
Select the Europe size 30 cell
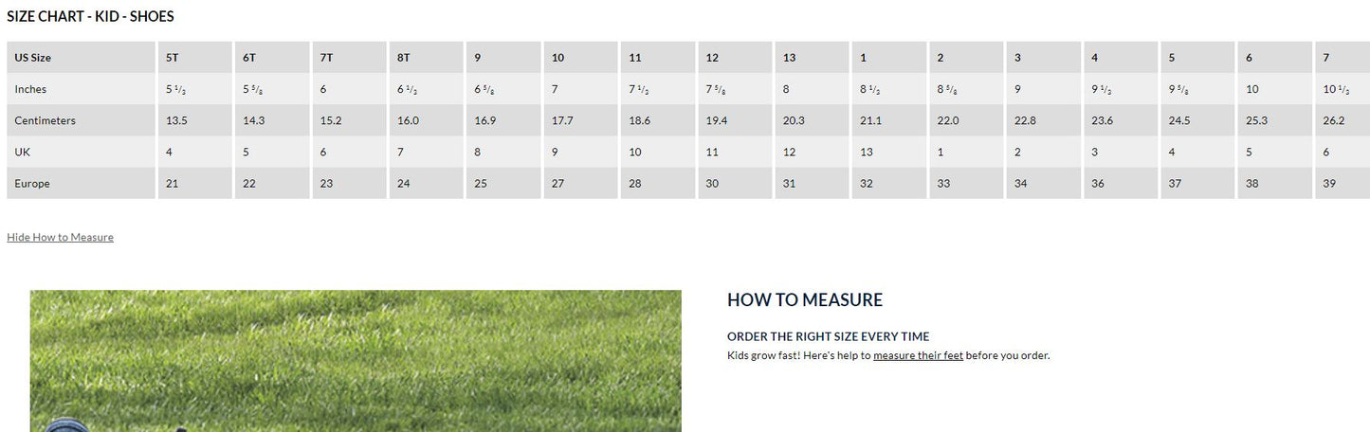pyautogui.click(x=712, y=184)
